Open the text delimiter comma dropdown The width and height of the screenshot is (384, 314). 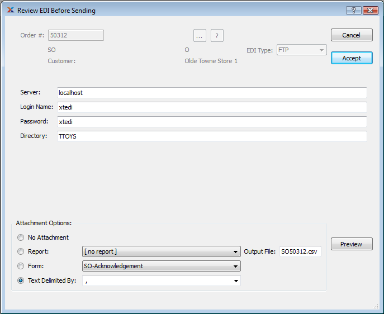click(161, 281)
